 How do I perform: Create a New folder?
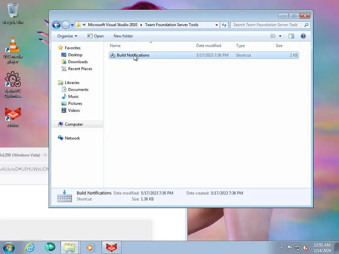123,36
